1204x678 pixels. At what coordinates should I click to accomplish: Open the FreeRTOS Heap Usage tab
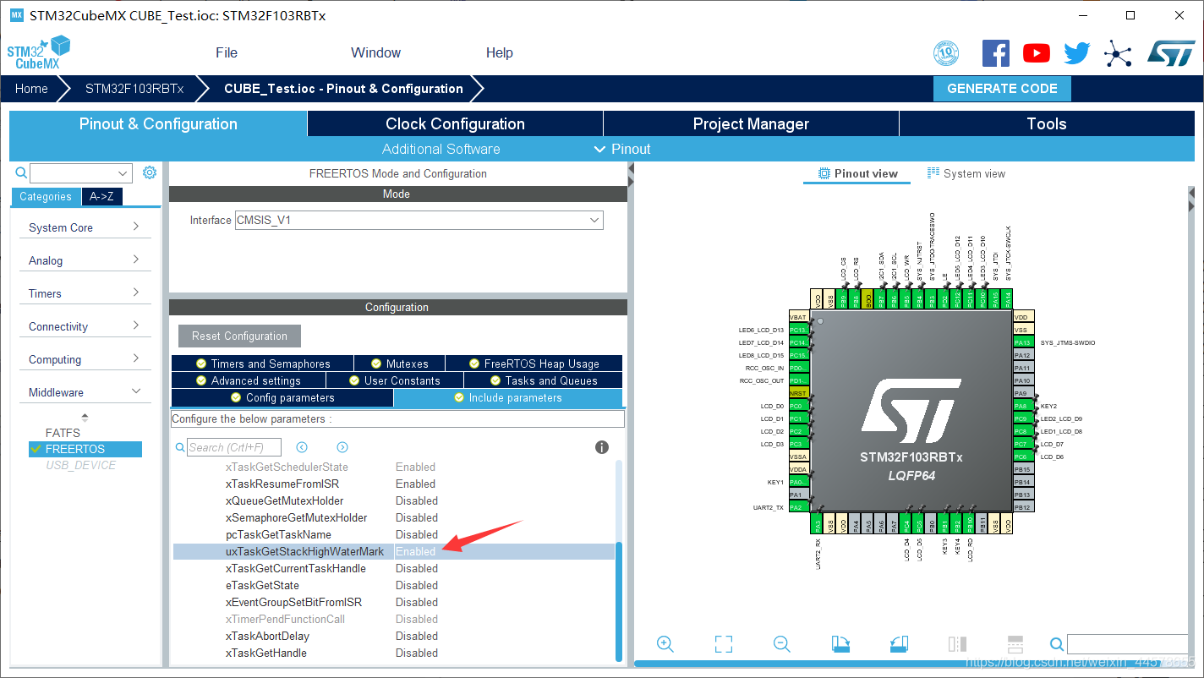[x=534, y=364]
